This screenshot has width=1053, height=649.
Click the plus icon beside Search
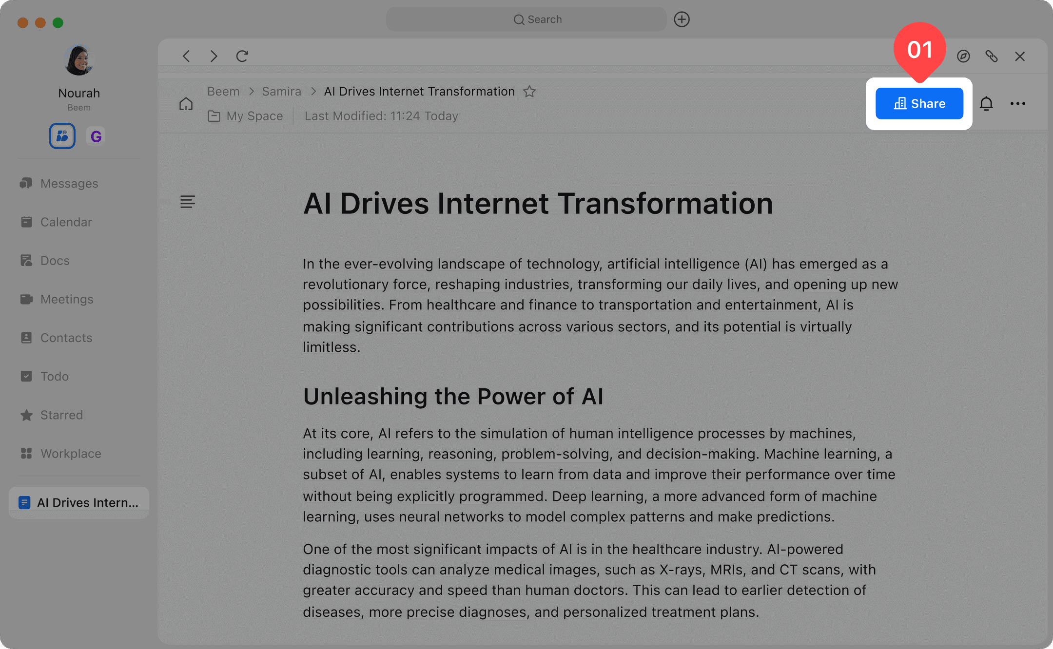tap(682, 19)
